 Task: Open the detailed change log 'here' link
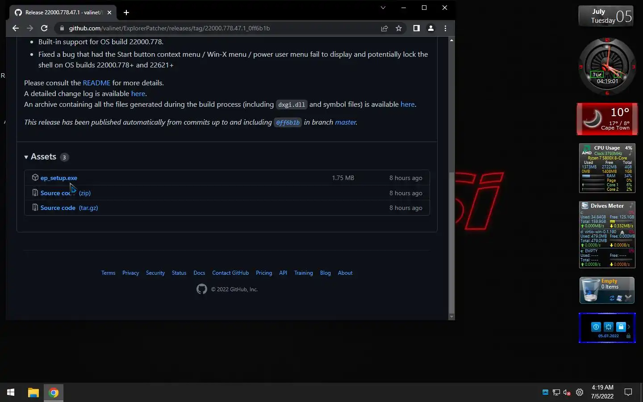pyautogui.click(x=138, y=93)
